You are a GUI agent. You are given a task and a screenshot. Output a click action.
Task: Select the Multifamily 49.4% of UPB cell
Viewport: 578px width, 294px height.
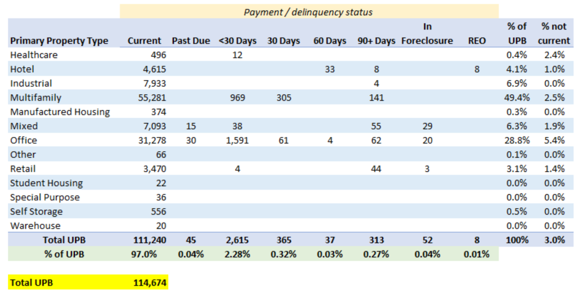(x=517, y=98)
